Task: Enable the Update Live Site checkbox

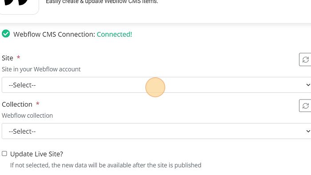Action: 4,154
